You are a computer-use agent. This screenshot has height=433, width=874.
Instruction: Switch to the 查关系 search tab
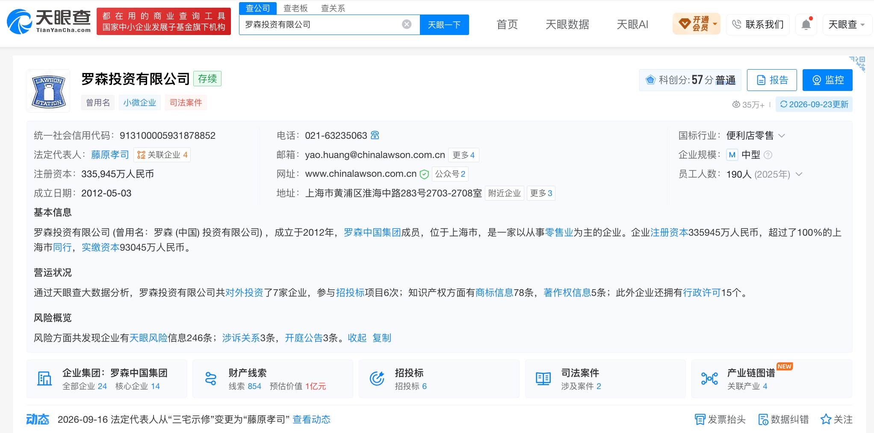point(333,8)
